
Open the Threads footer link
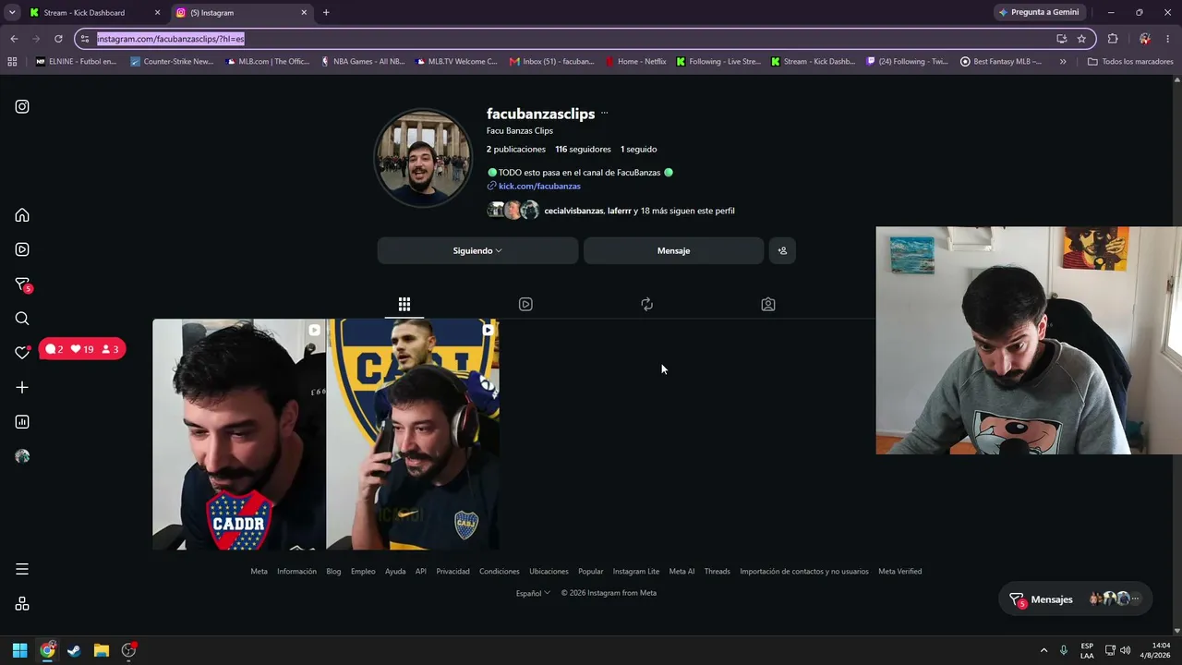718,572
